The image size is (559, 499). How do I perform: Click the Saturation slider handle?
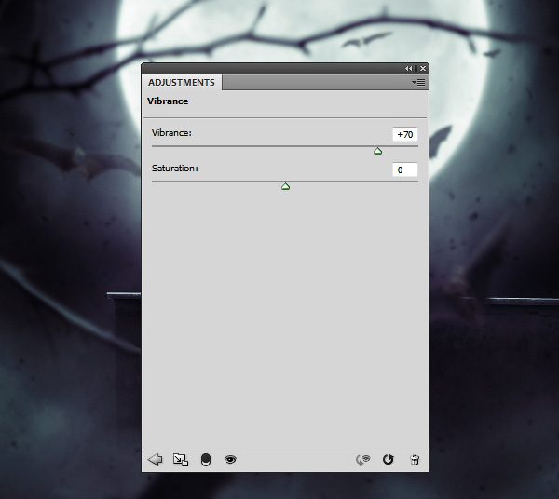(285, 186)
